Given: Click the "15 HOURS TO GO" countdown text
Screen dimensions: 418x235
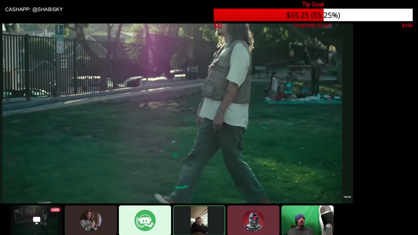Looking at the screenshot, I should 312,25.
